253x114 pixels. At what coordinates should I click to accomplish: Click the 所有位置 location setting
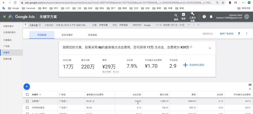click(x=103, y=25)
